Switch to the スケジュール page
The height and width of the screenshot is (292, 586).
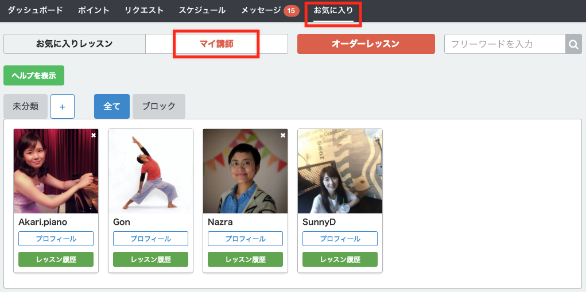[x=202, y=10]
